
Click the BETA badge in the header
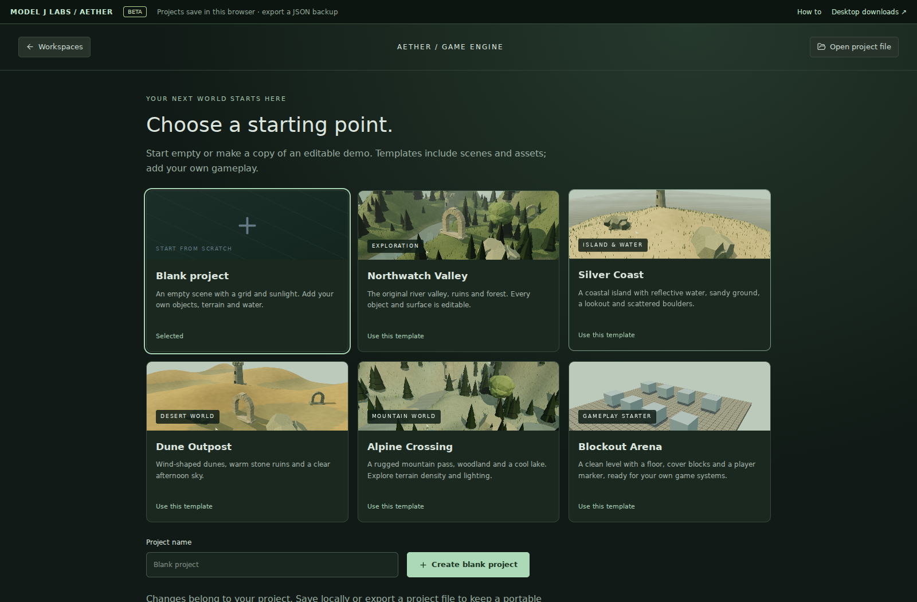coord(135,12)
